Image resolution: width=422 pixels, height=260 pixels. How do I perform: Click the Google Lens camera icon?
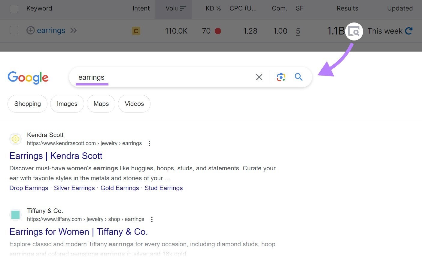[x=281, y=77]
